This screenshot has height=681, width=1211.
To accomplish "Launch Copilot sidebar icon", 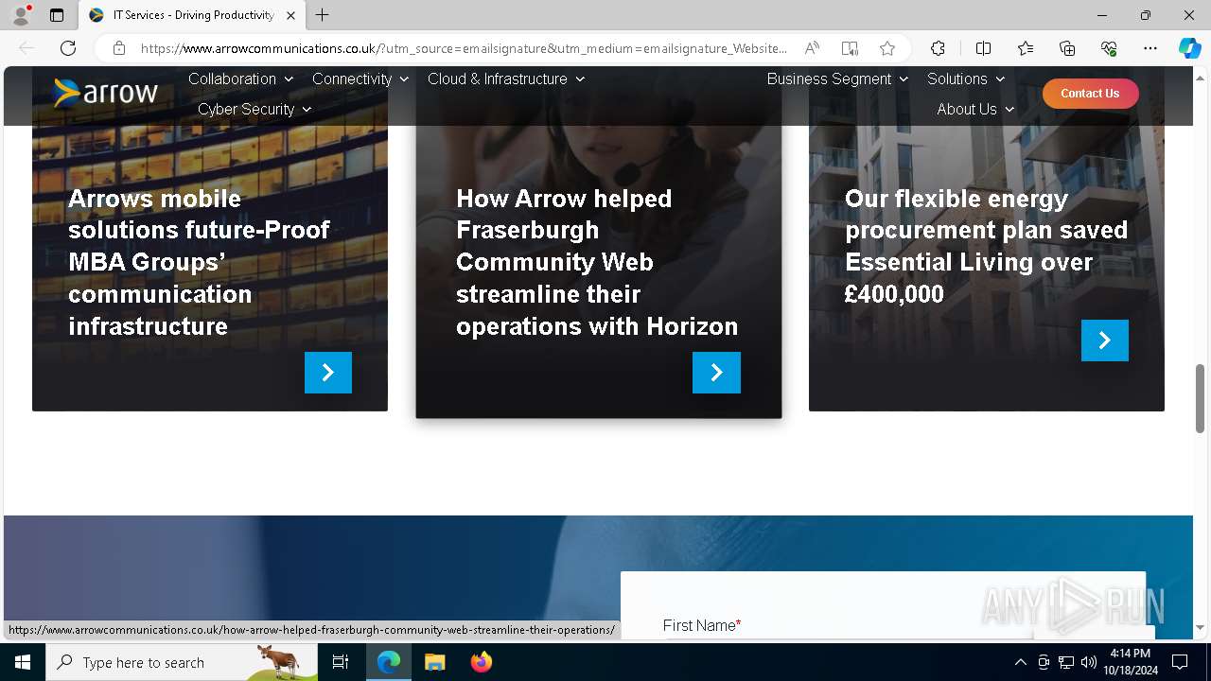I will pos(1189,48).
